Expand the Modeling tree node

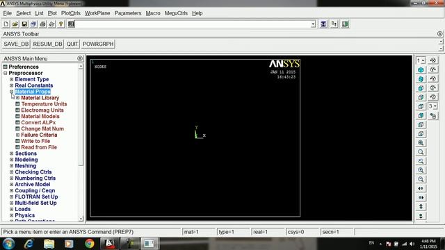pyautogui.click(x=11, y=160)
